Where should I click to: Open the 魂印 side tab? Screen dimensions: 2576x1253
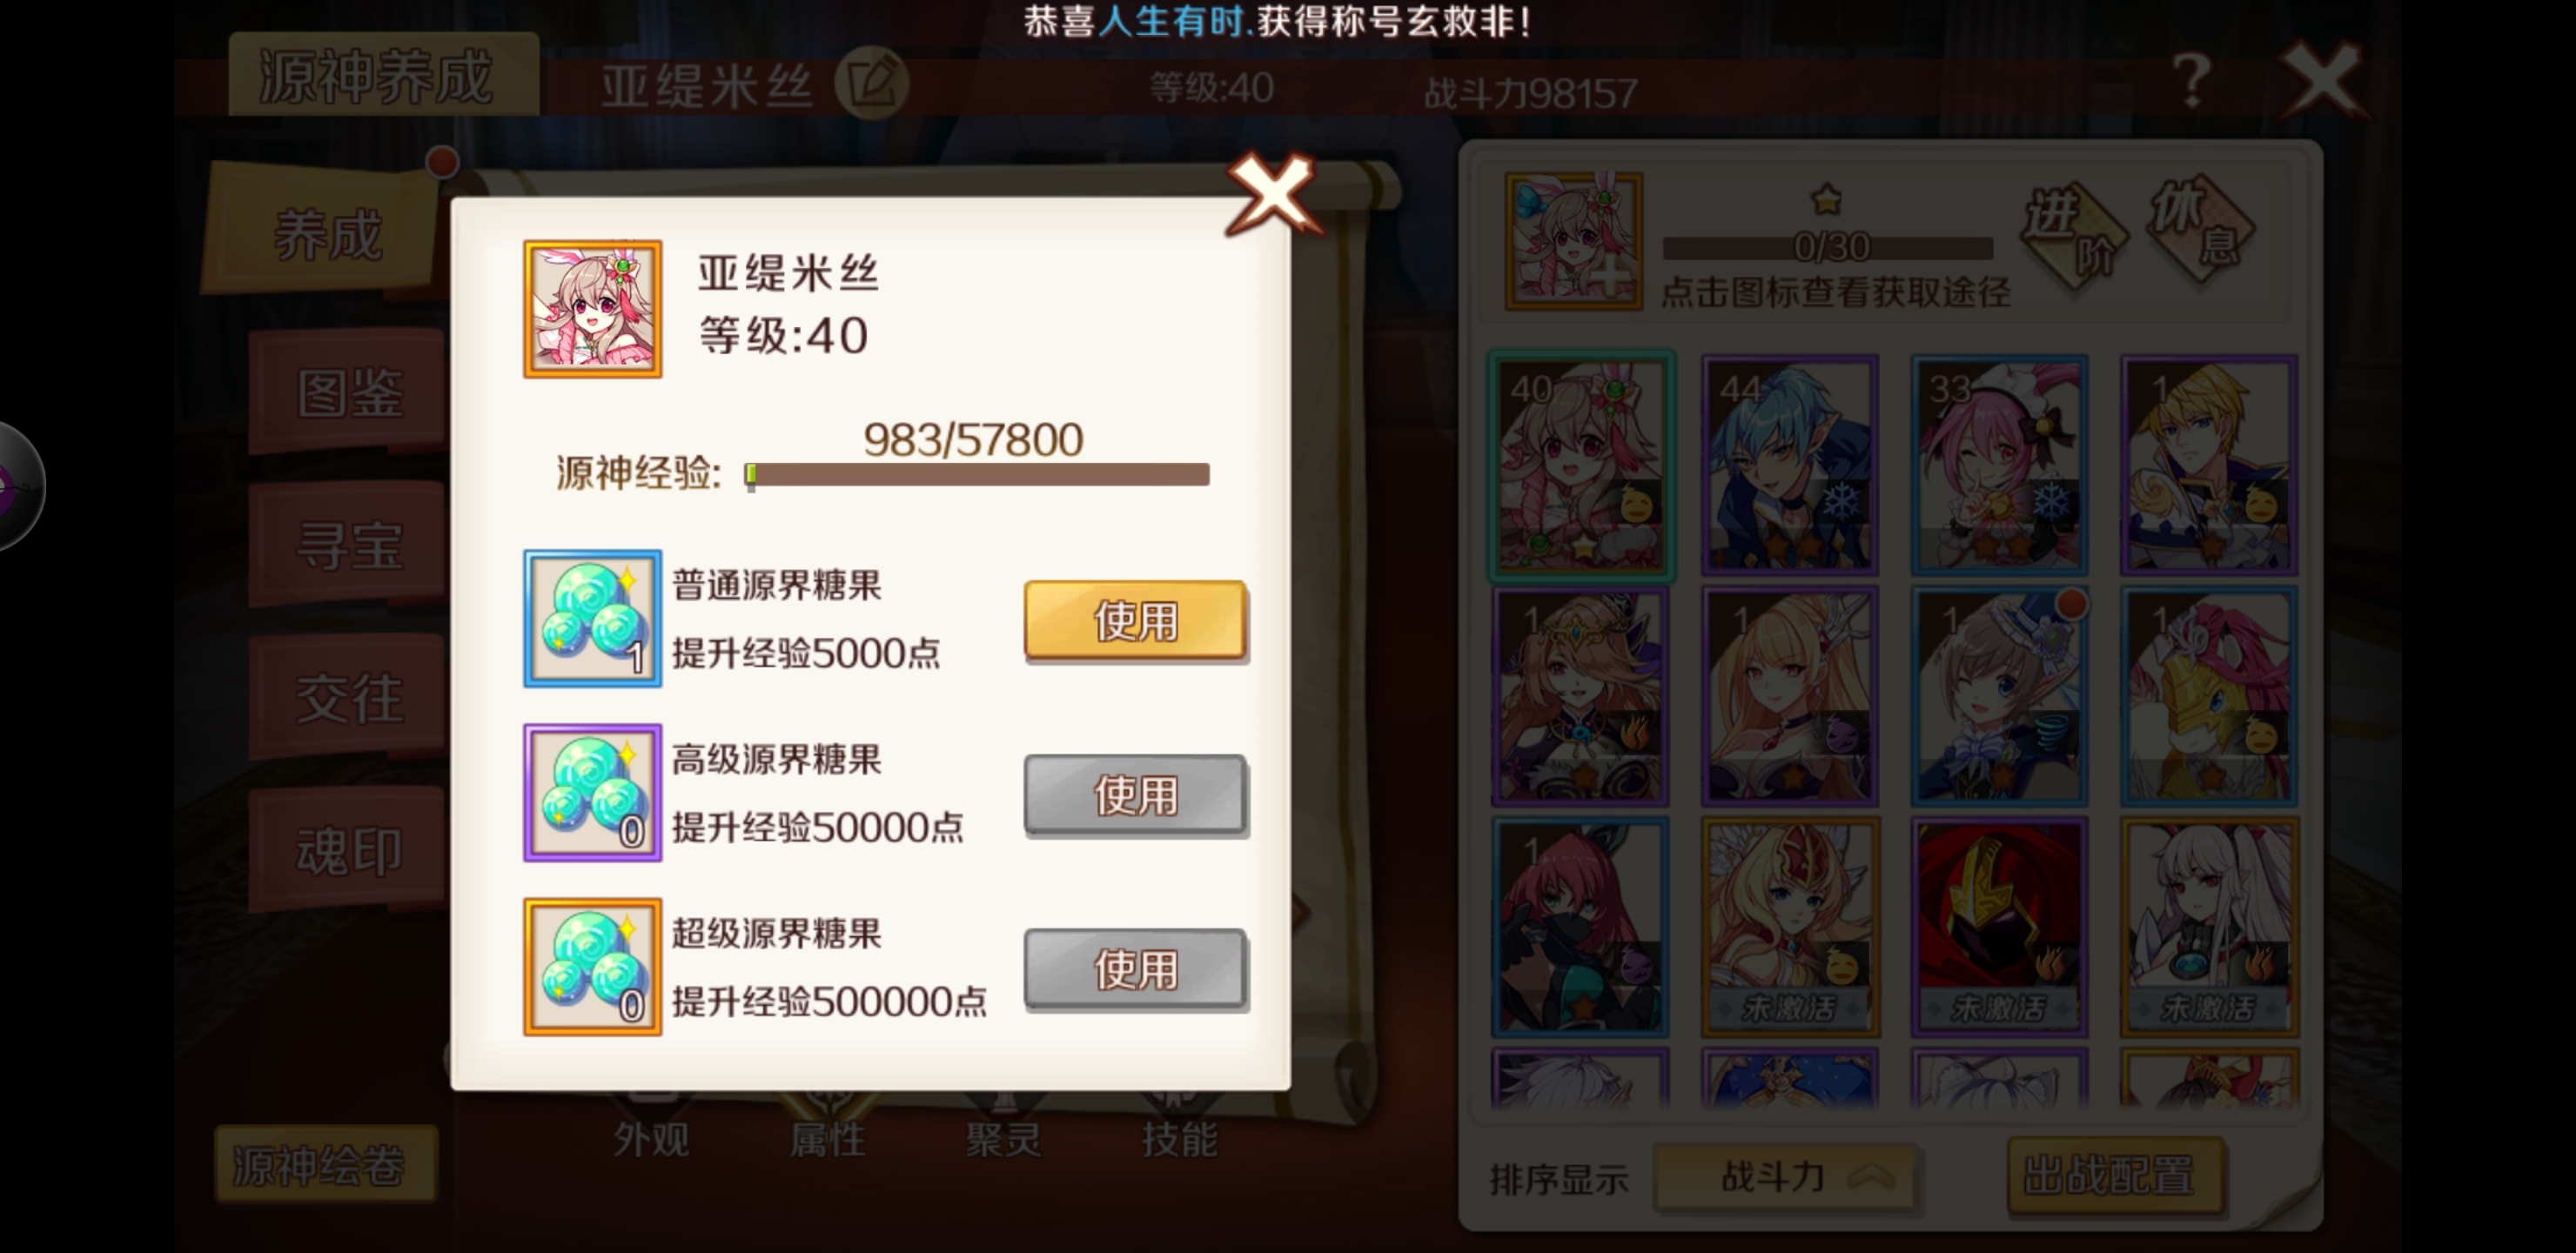pos(348,850)
